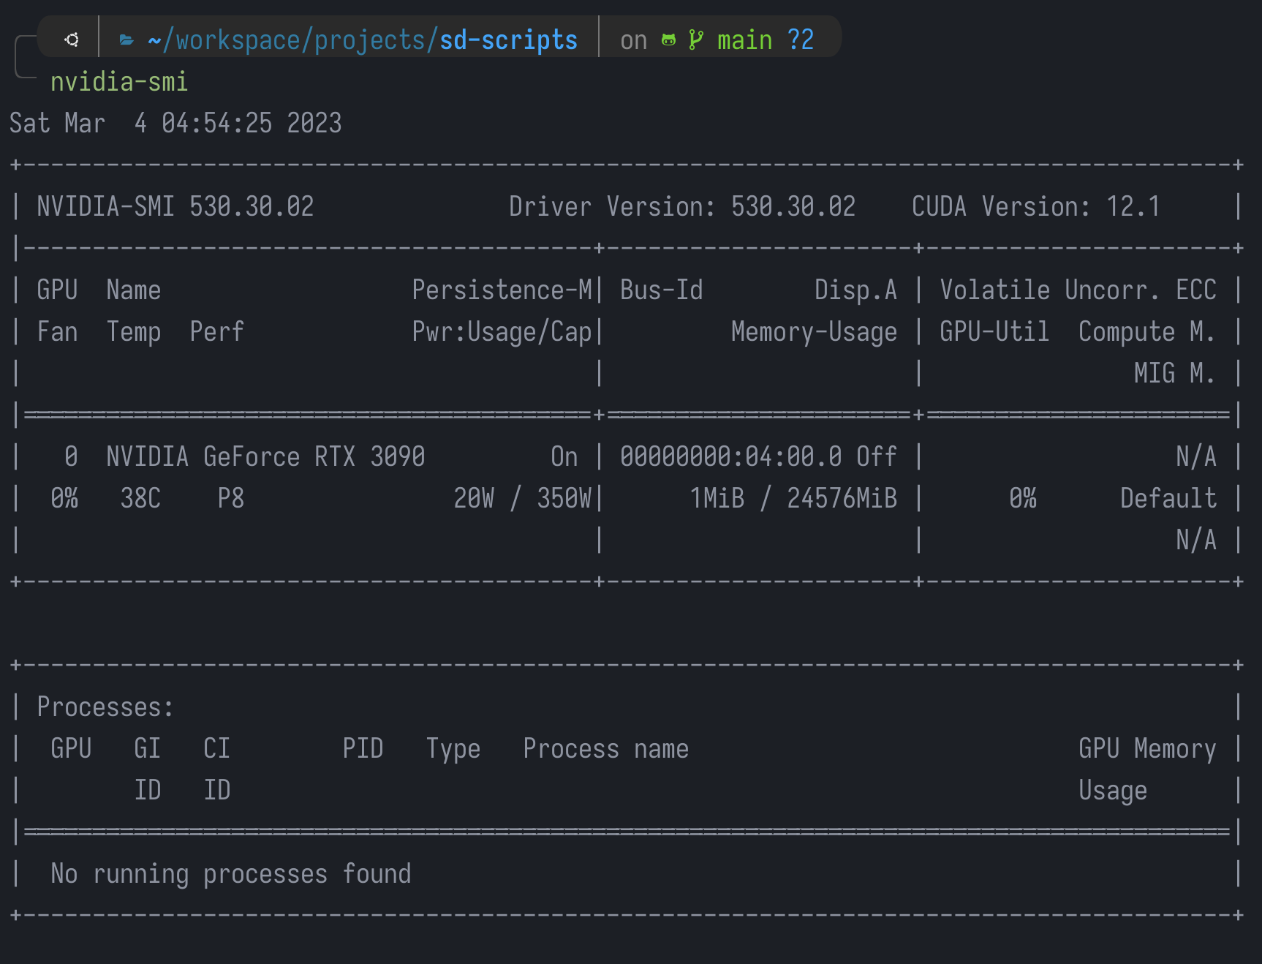Click the performance state P8

tap(230, 498)
